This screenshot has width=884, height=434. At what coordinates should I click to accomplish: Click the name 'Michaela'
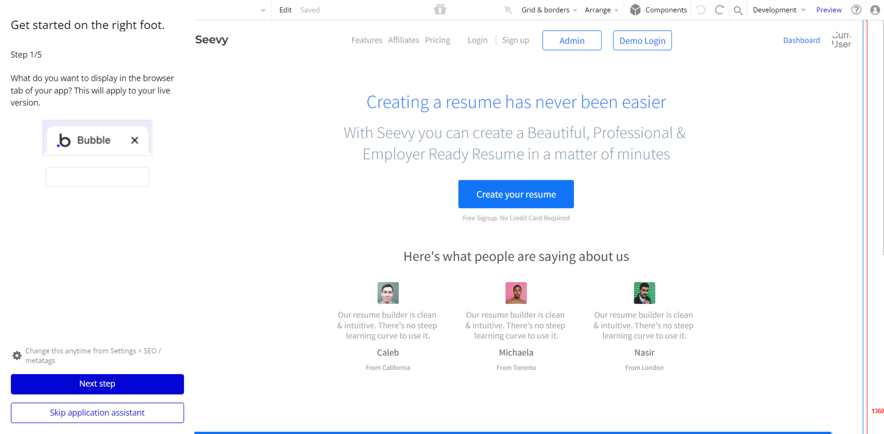tap(516, 352)
